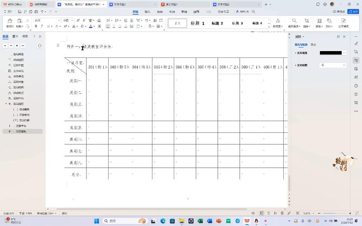Apply the Heading 1 style

coord(197,24)
